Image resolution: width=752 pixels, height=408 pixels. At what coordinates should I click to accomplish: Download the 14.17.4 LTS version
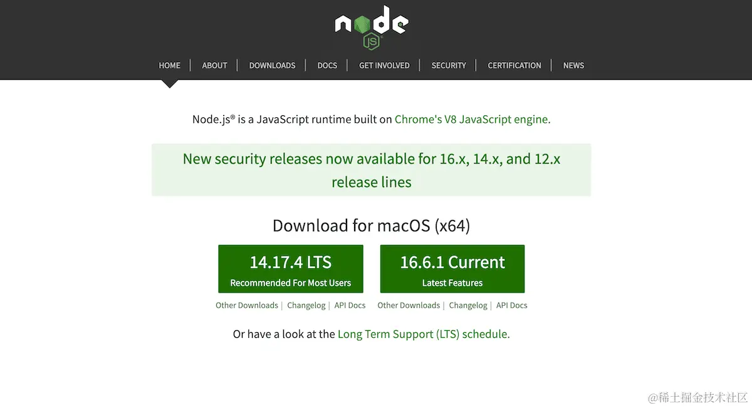(x=290, y=268)
